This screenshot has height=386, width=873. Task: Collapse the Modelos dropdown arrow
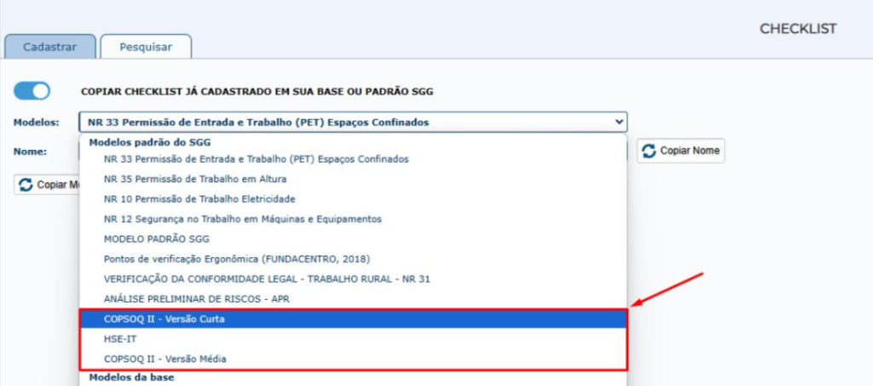pyautogui.click(x=619, y=122)
